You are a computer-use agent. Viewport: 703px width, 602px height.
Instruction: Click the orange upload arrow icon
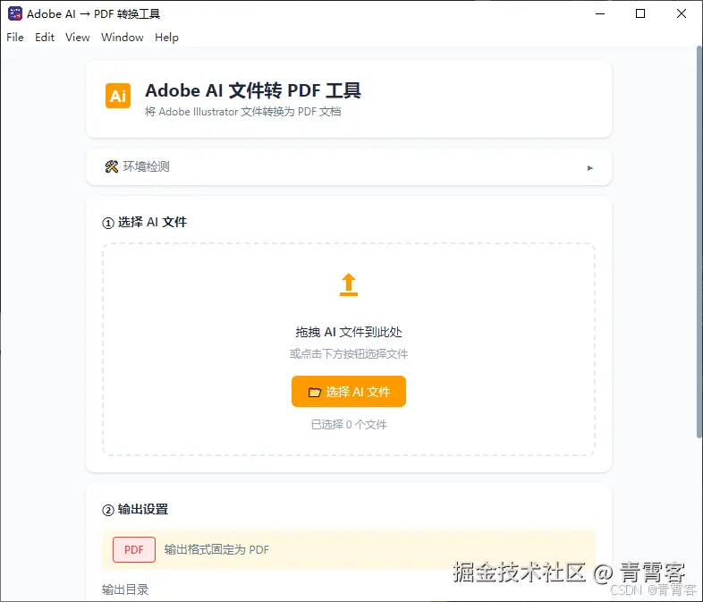click(x=349, y=284)
